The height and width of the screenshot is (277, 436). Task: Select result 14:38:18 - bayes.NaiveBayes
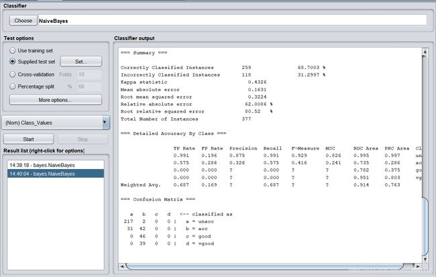pos(56,165)
